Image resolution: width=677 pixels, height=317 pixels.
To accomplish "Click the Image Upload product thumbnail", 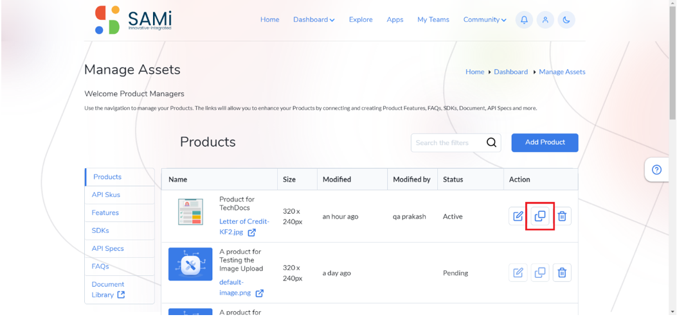I will pyautogui.click(x=190, y=264).
